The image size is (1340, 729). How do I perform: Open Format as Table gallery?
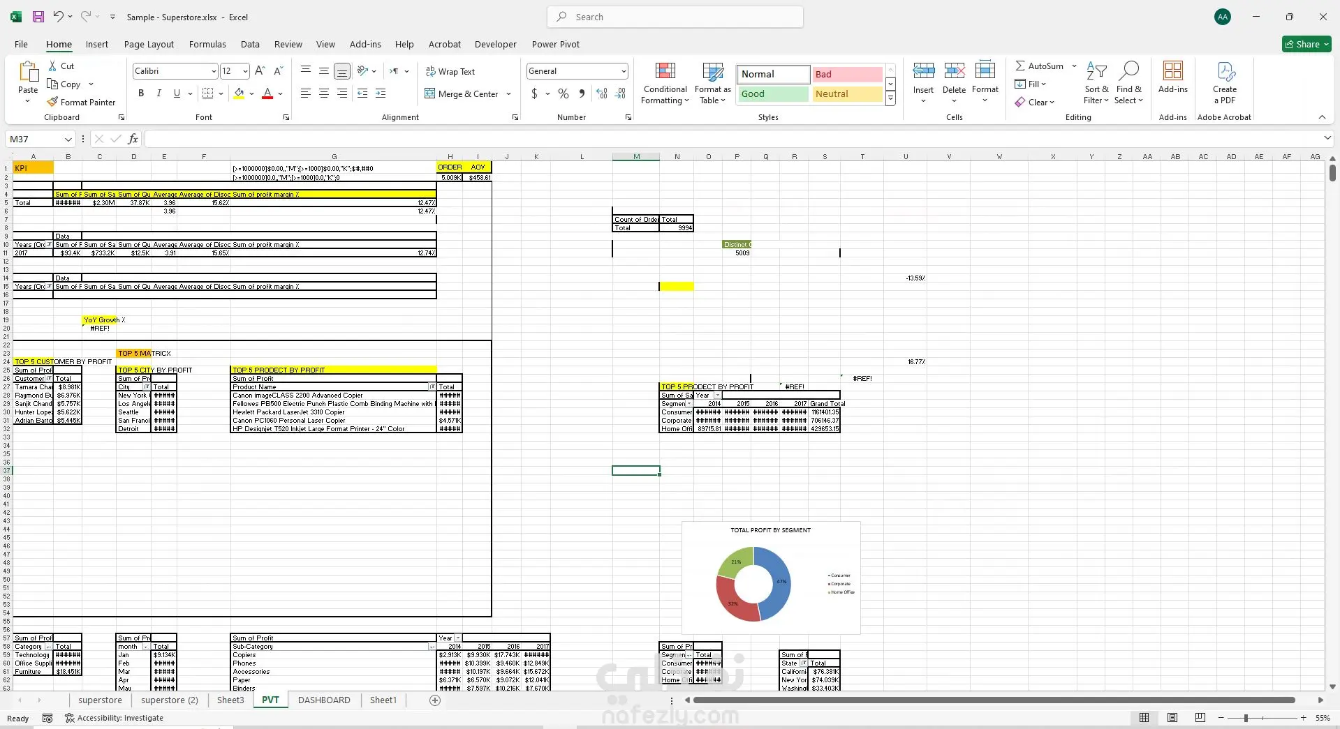point(713,83)
